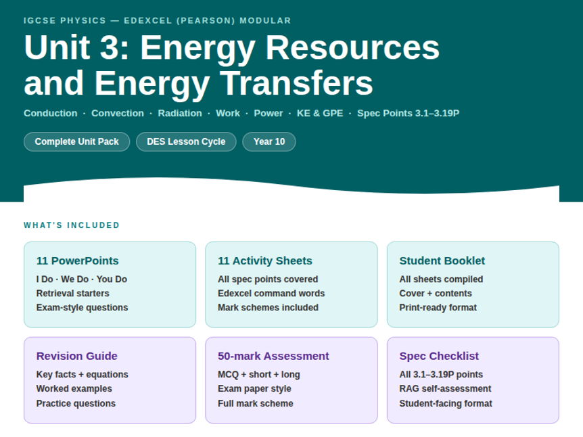
Task: Click the Convection topic in subtitle
Action: coord(118,113)
